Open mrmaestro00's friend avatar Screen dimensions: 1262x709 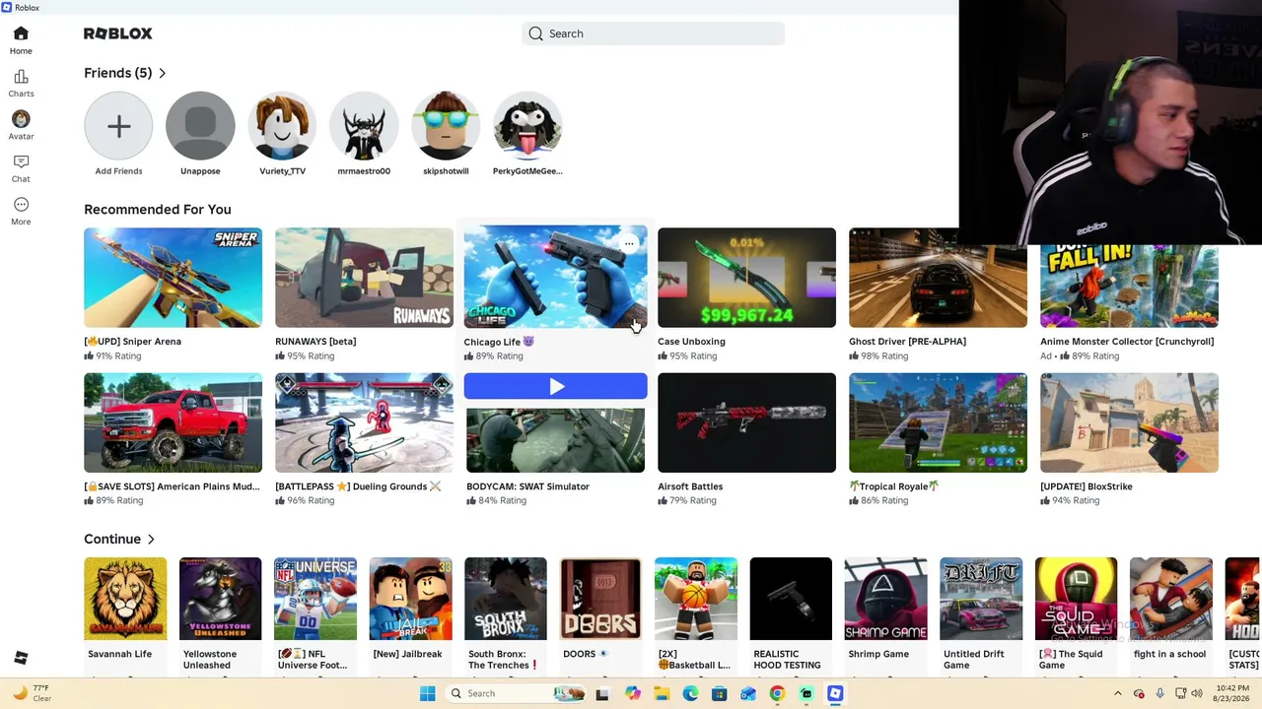[x=364, y=126]
